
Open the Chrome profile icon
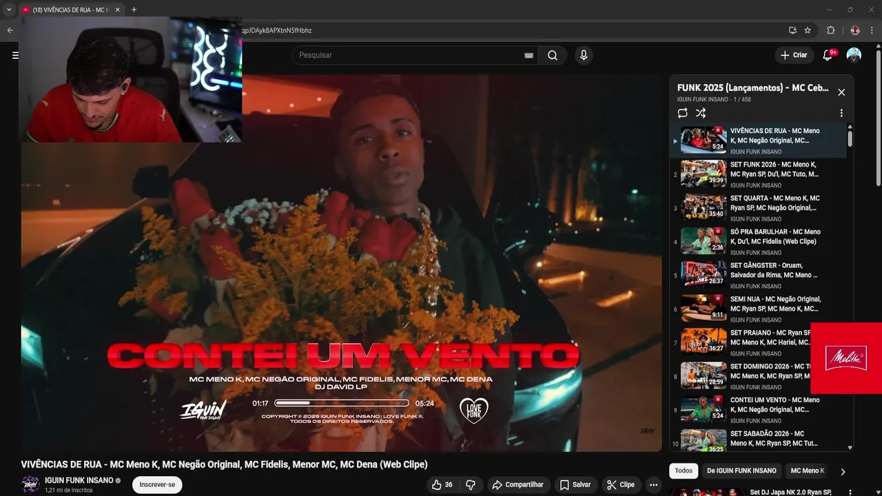(x=855, y=30)
